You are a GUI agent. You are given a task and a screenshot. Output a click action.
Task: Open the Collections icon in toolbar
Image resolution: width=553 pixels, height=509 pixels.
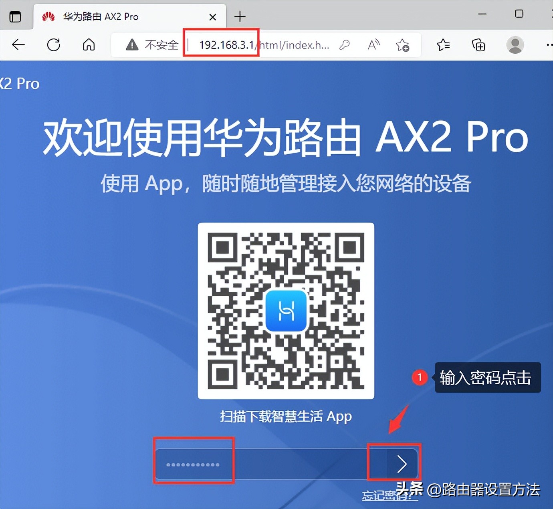click(478, 45)
